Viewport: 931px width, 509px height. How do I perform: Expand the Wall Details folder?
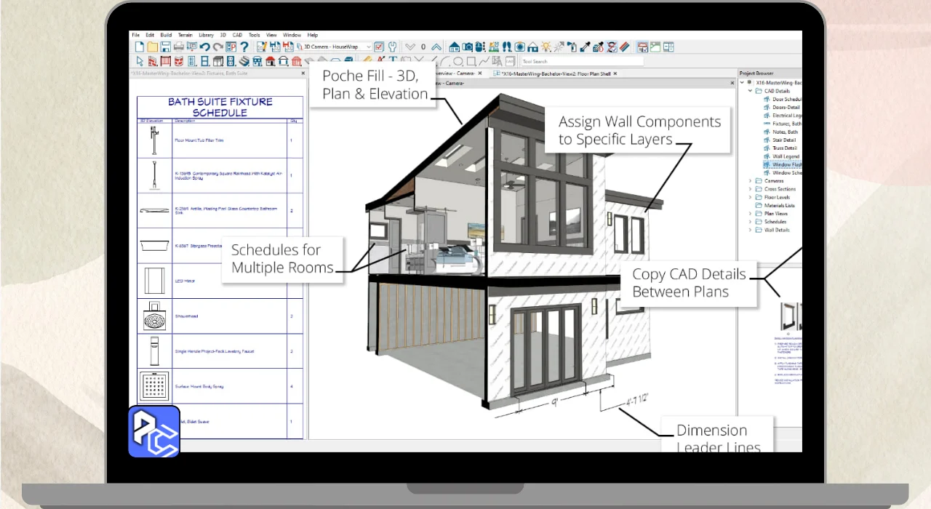pyautogui.click(x=750, y=230)
